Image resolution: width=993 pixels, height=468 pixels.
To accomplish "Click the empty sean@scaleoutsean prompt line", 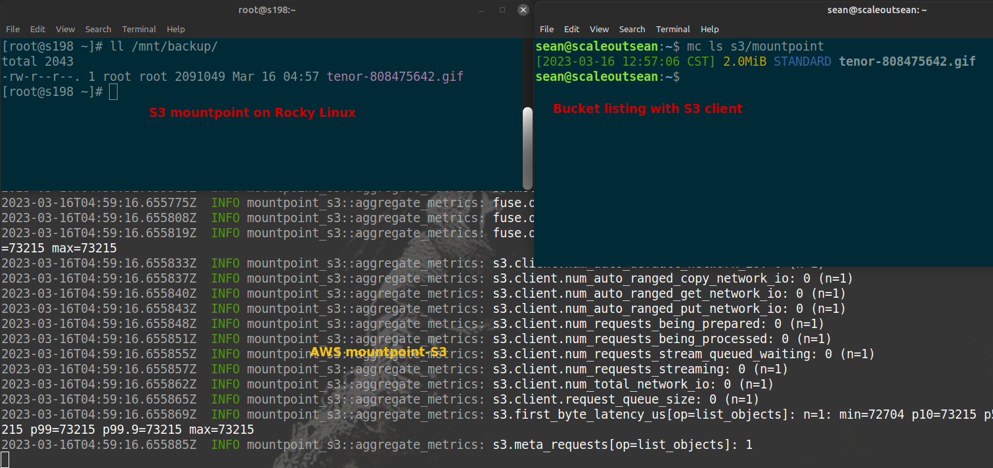I will click(x=607, y=76).
